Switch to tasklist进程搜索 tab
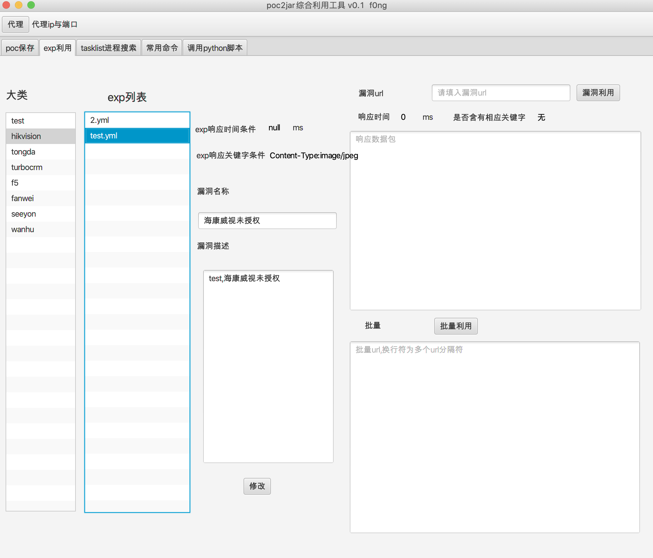This screenshot has height=558, width=653. coord(108,48)
